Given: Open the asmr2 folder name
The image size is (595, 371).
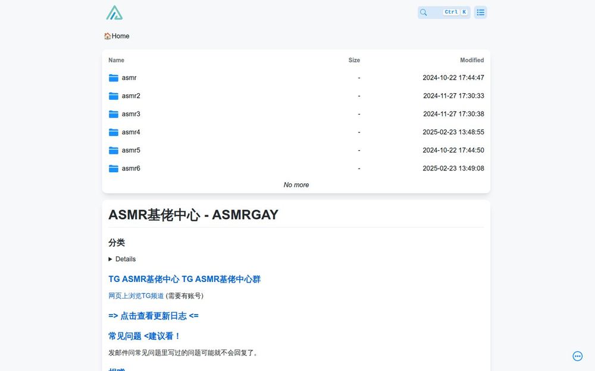Looking at the screenshot, I should (131, 96).
